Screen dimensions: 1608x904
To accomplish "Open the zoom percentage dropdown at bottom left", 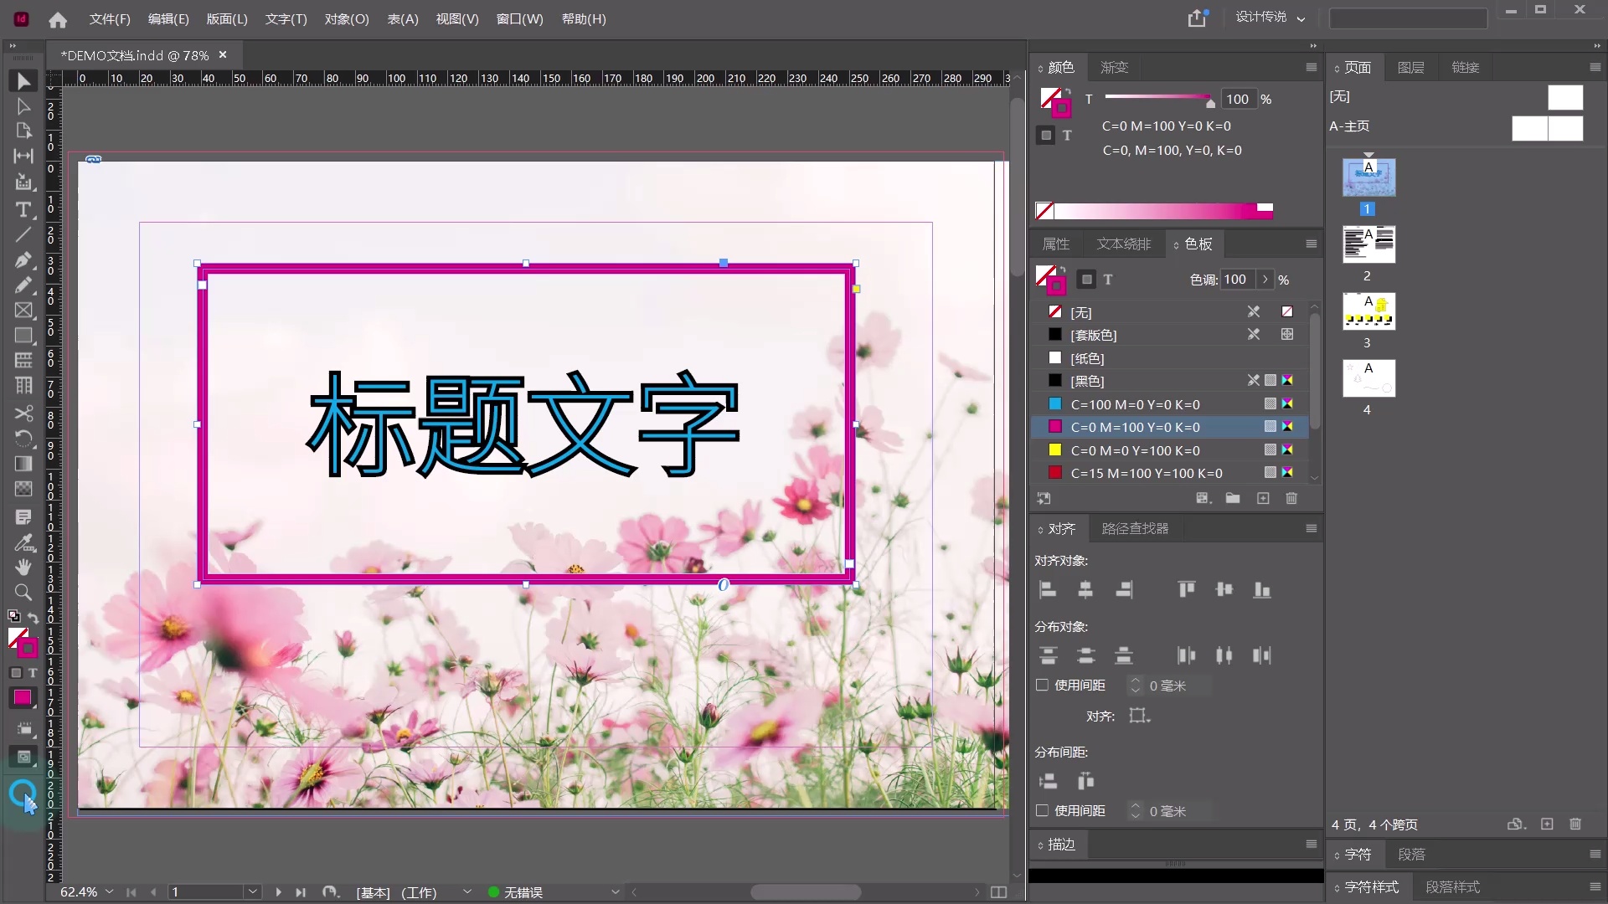I will 109,892.
